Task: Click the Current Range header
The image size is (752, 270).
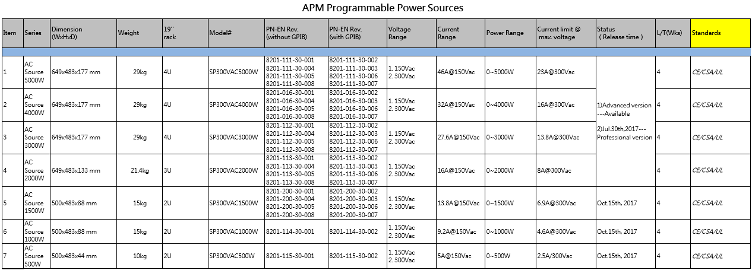Action: [460, 33]
